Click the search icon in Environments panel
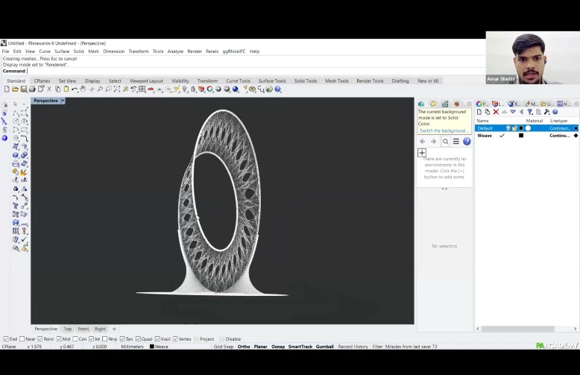The image size is (580, 375). 446,142
